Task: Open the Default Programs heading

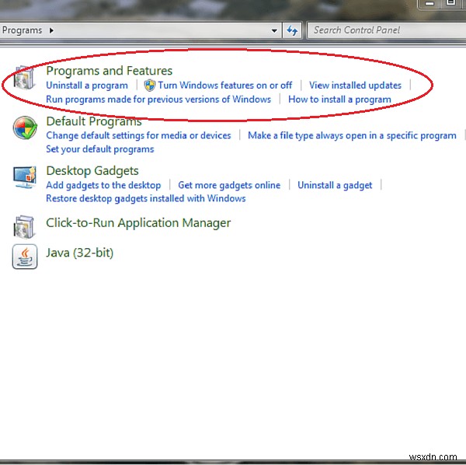Action: [x=94, y=121]
